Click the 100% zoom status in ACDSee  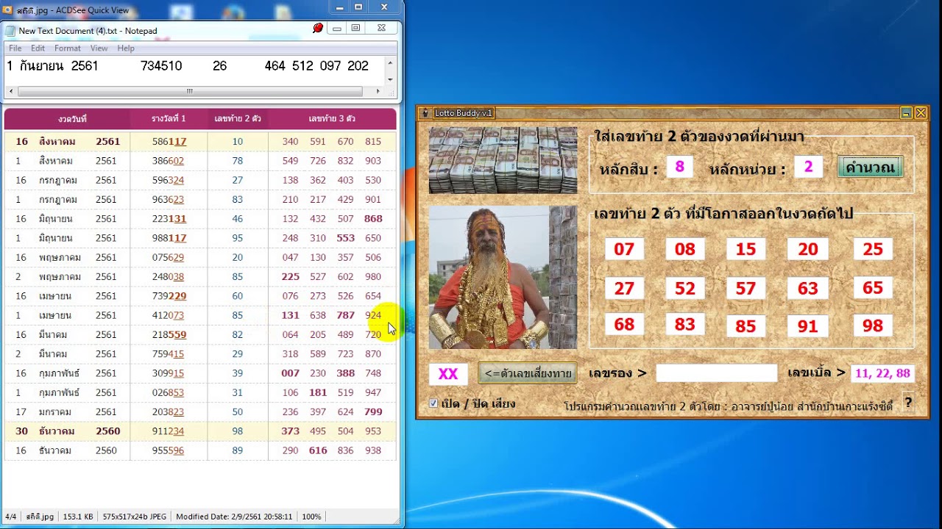coord(311,517)
